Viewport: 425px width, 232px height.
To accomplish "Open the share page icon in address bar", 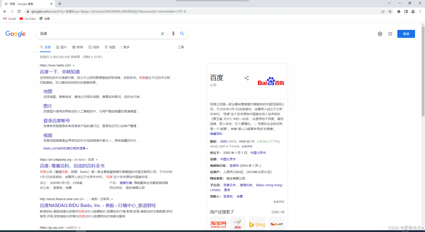I will click(383, 11).
